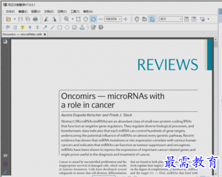Click the comments list icon
222x177 pixels.
tap(101, 27)
